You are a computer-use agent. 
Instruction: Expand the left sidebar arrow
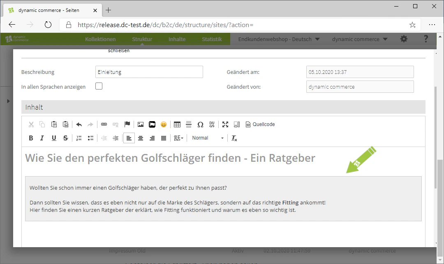8,101
